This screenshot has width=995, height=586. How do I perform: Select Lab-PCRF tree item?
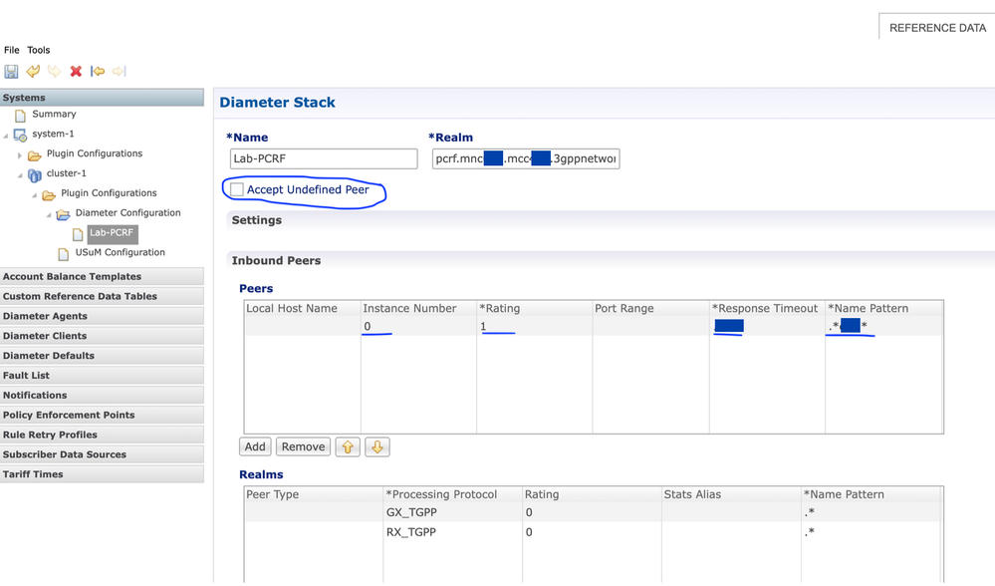click(x=112, y=233)
